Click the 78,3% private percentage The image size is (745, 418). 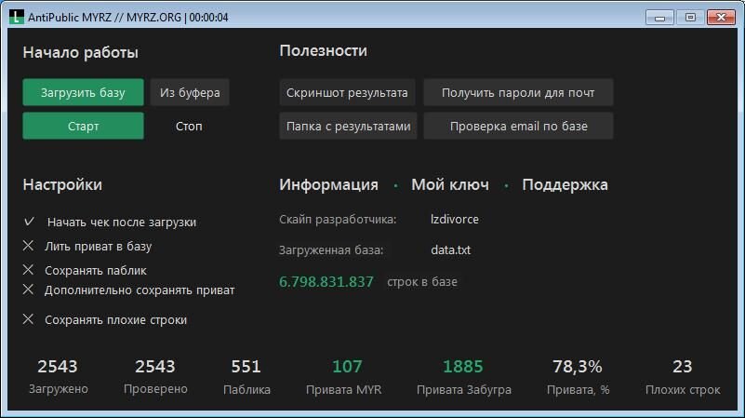coord(578,366)
